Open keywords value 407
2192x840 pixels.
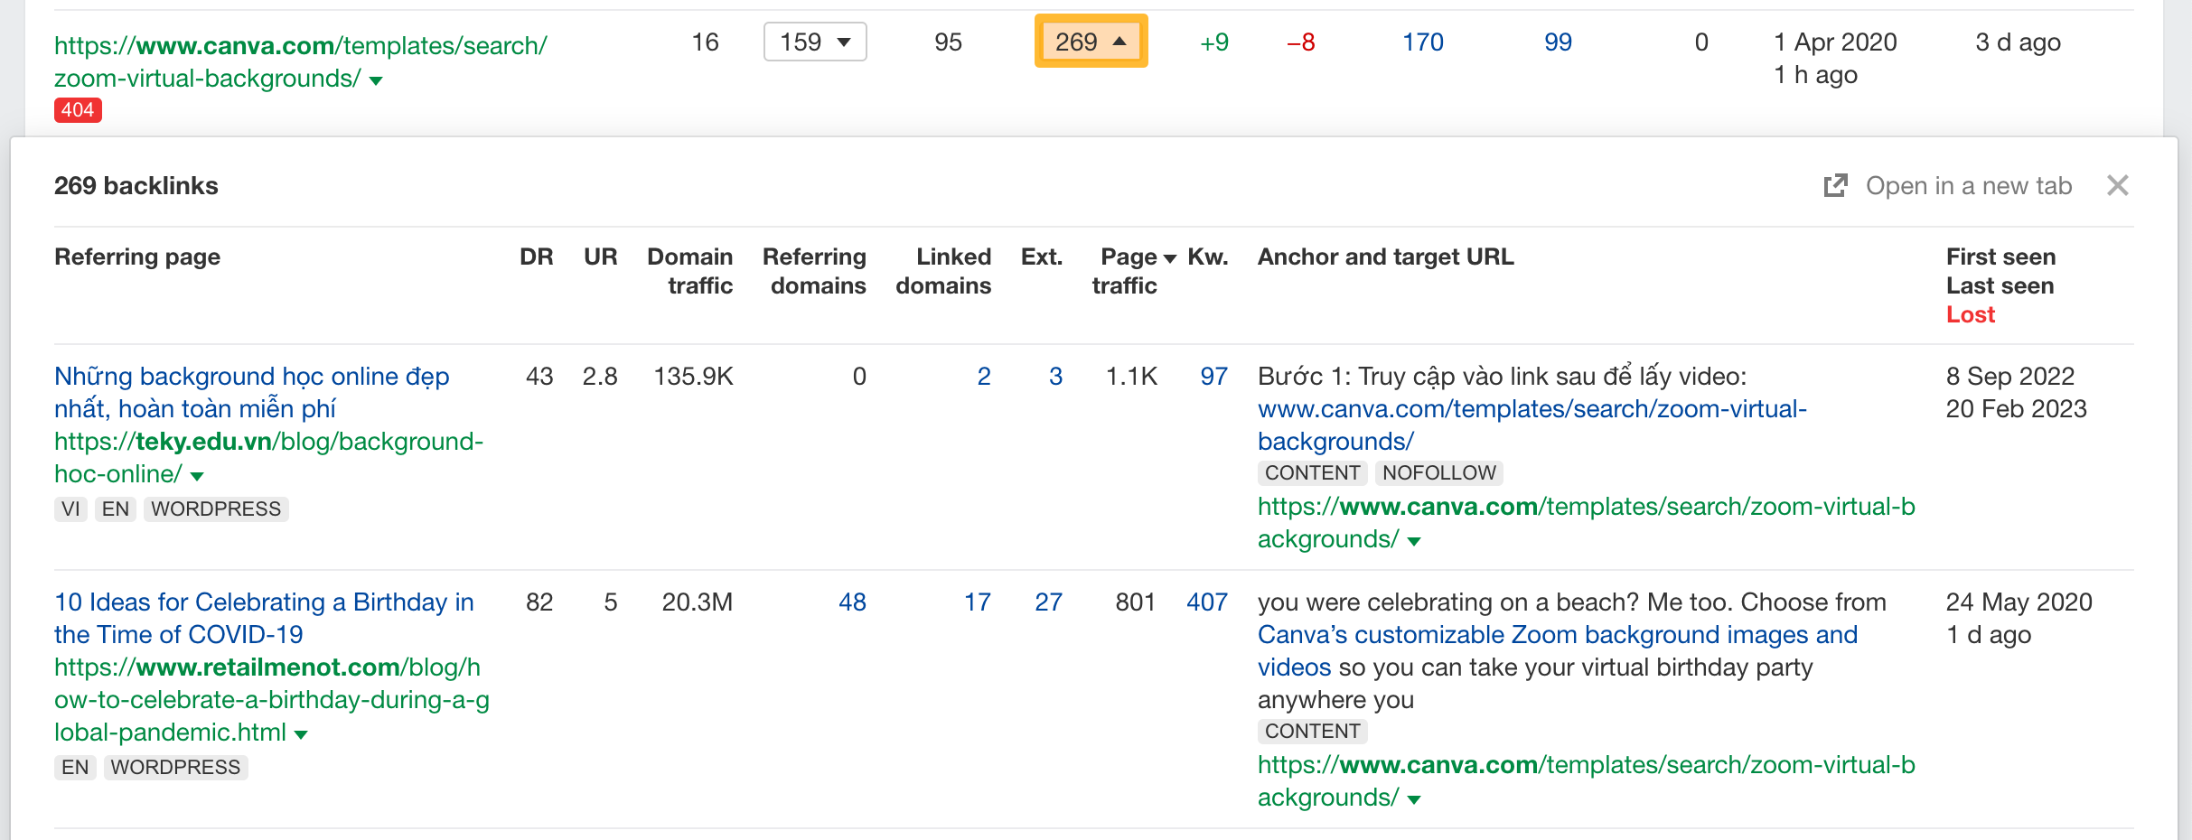[x=1206, y=602]
